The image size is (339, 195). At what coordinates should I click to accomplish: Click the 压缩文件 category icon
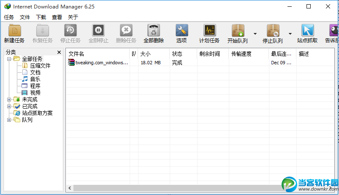25,66
